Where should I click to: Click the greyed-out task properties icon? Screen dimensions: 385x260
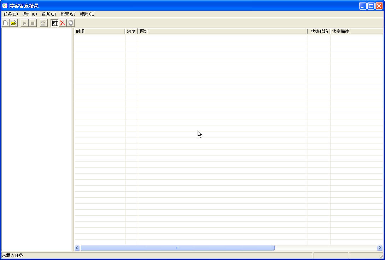click(43, 23)
